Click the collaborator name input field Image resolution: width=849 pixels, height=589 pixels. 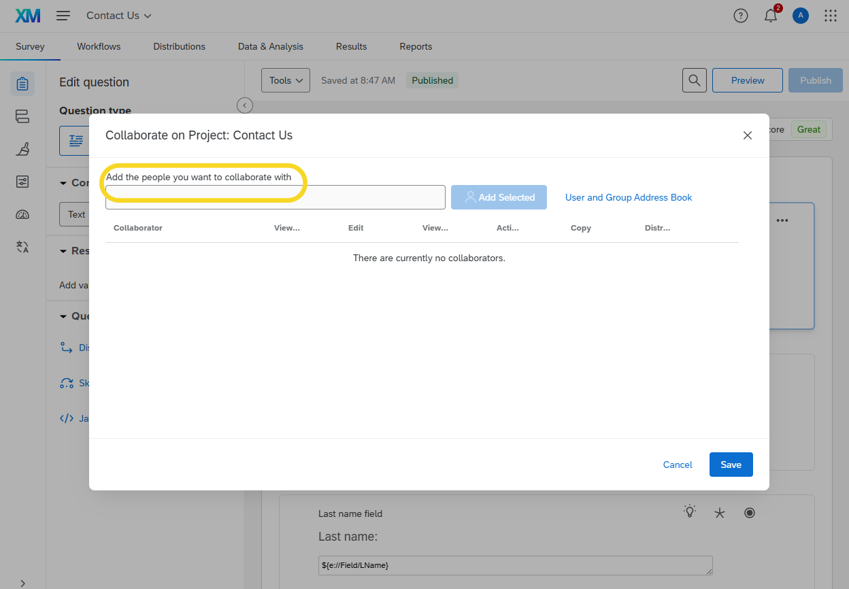coord(275,197)
